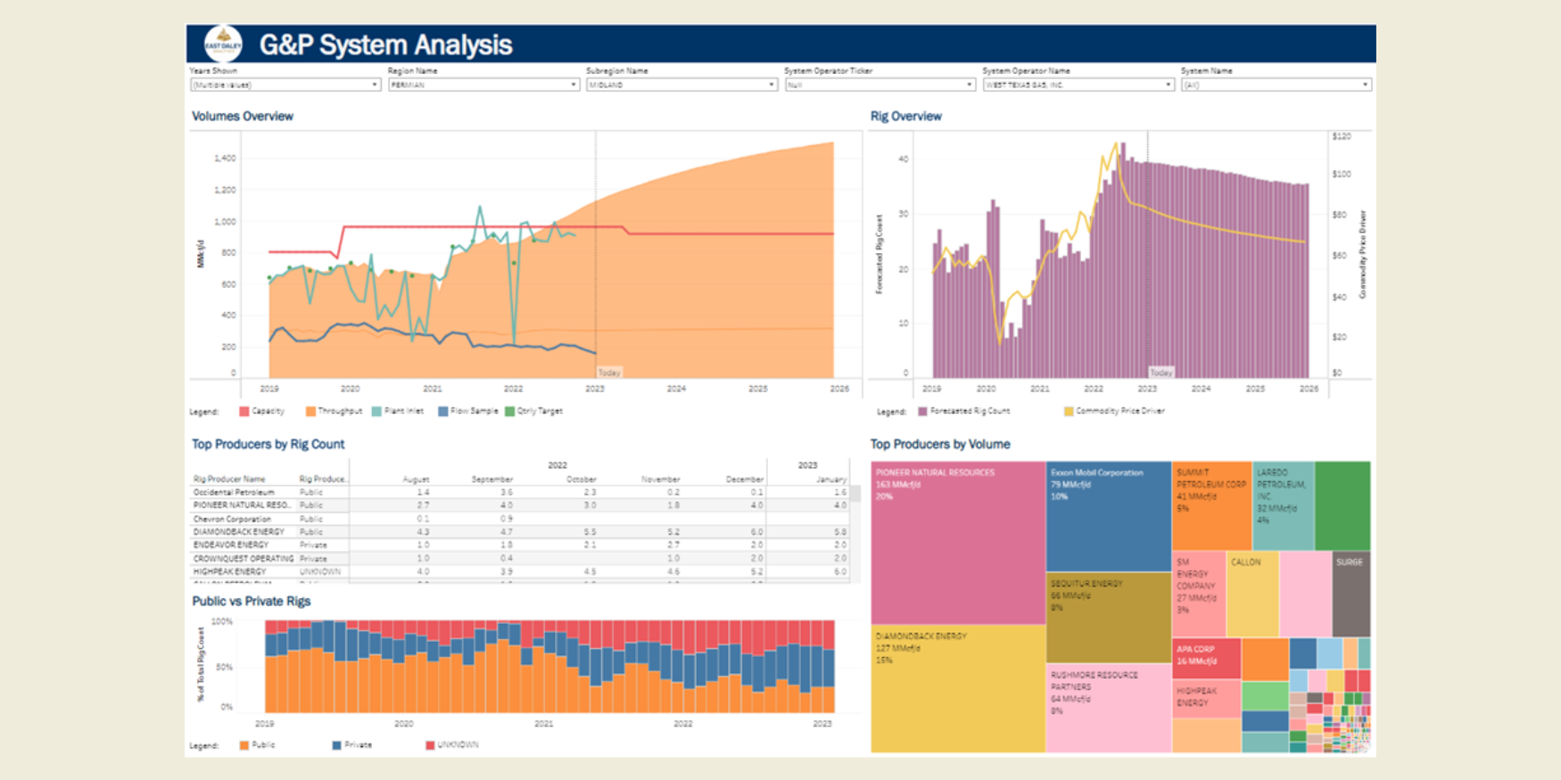This screenshot has height=780, width=1561.
Task: Click the Private legend swatch
Action: click(x=336, y=745)
